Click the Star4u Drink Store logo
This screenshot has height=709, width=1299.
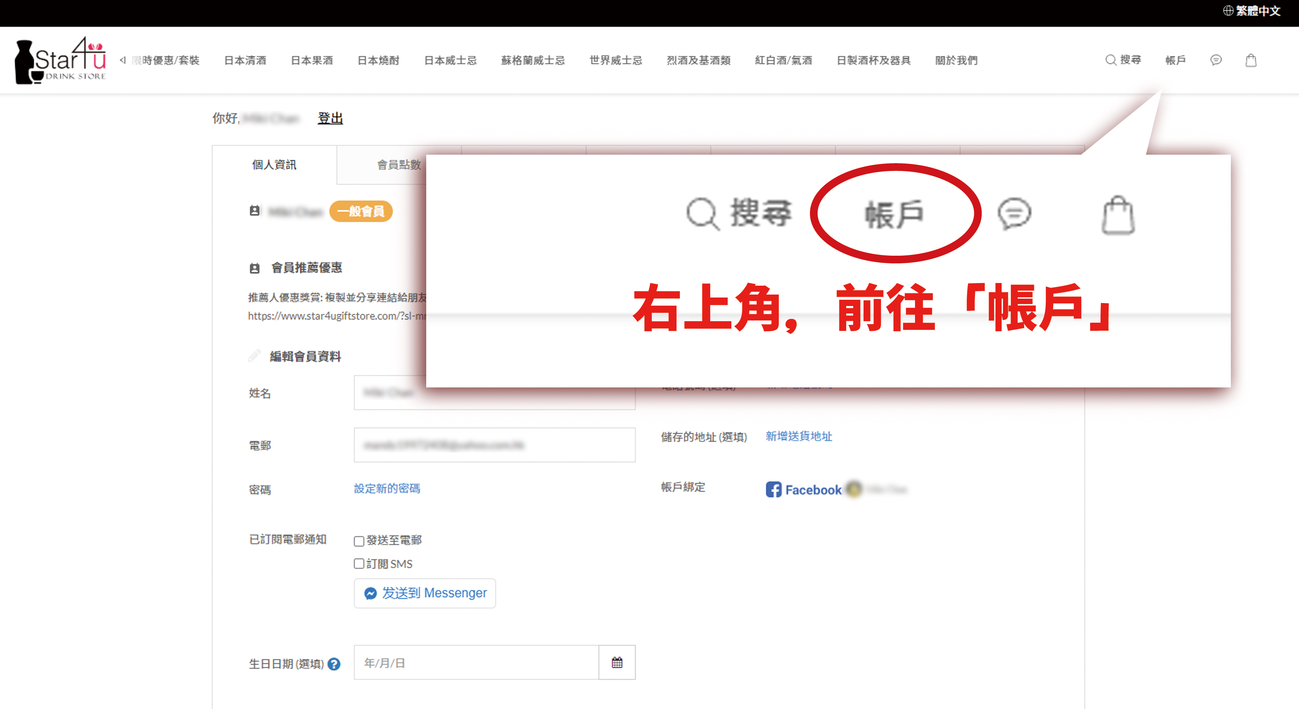coord(60,60)
